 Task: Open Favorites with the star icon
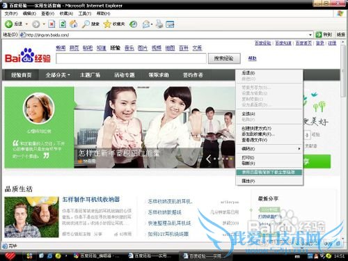pyautogui.click(x=107, y=24)
